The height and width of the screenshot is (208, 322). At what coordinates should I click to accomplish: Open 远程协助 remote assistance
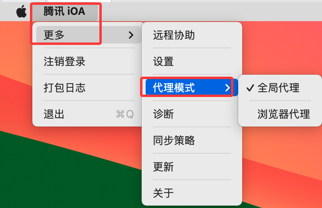click(x=192, y=35)
